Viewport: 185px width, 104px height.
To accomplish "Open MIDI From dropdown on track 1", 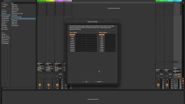I will pos(41,65).
